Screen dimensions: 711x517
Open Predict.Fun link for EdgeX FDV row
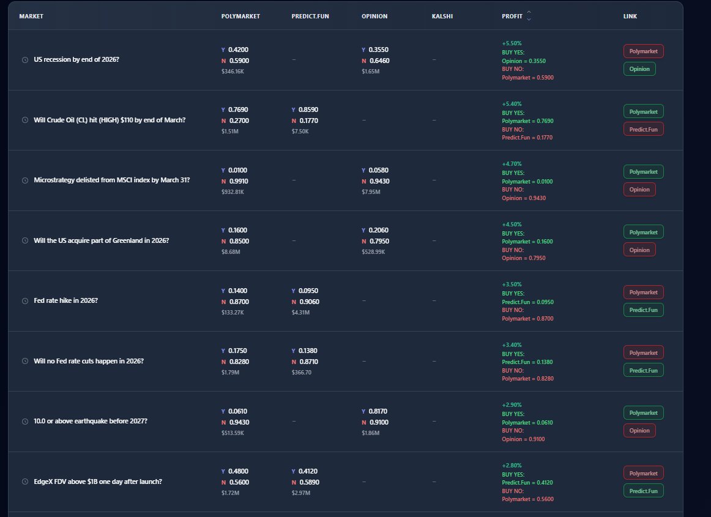(644, 491)
